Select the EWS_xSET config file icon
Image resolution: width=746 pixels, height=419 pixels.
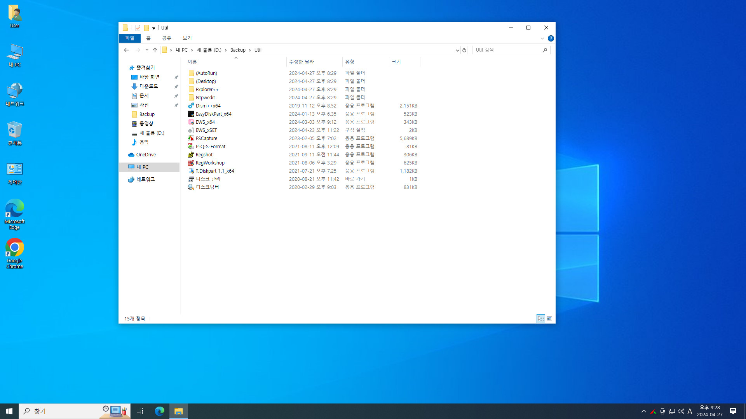pos(191,130)
